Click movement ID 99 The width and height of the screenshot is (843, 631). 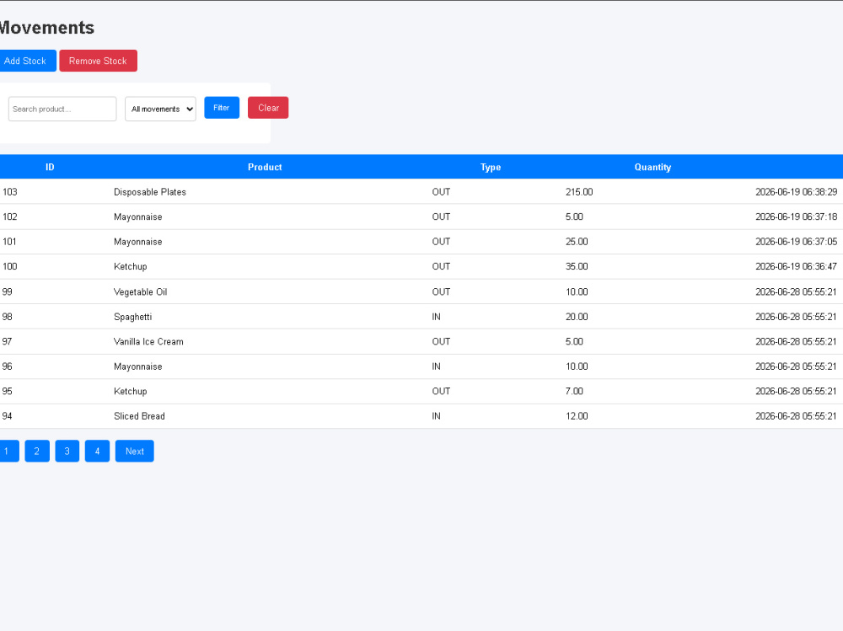pyautogui.click(x=7, y=291)
